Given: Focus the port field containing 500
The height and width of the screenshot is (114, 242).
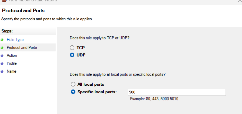Looking at the screenshot, I should 177,92.
